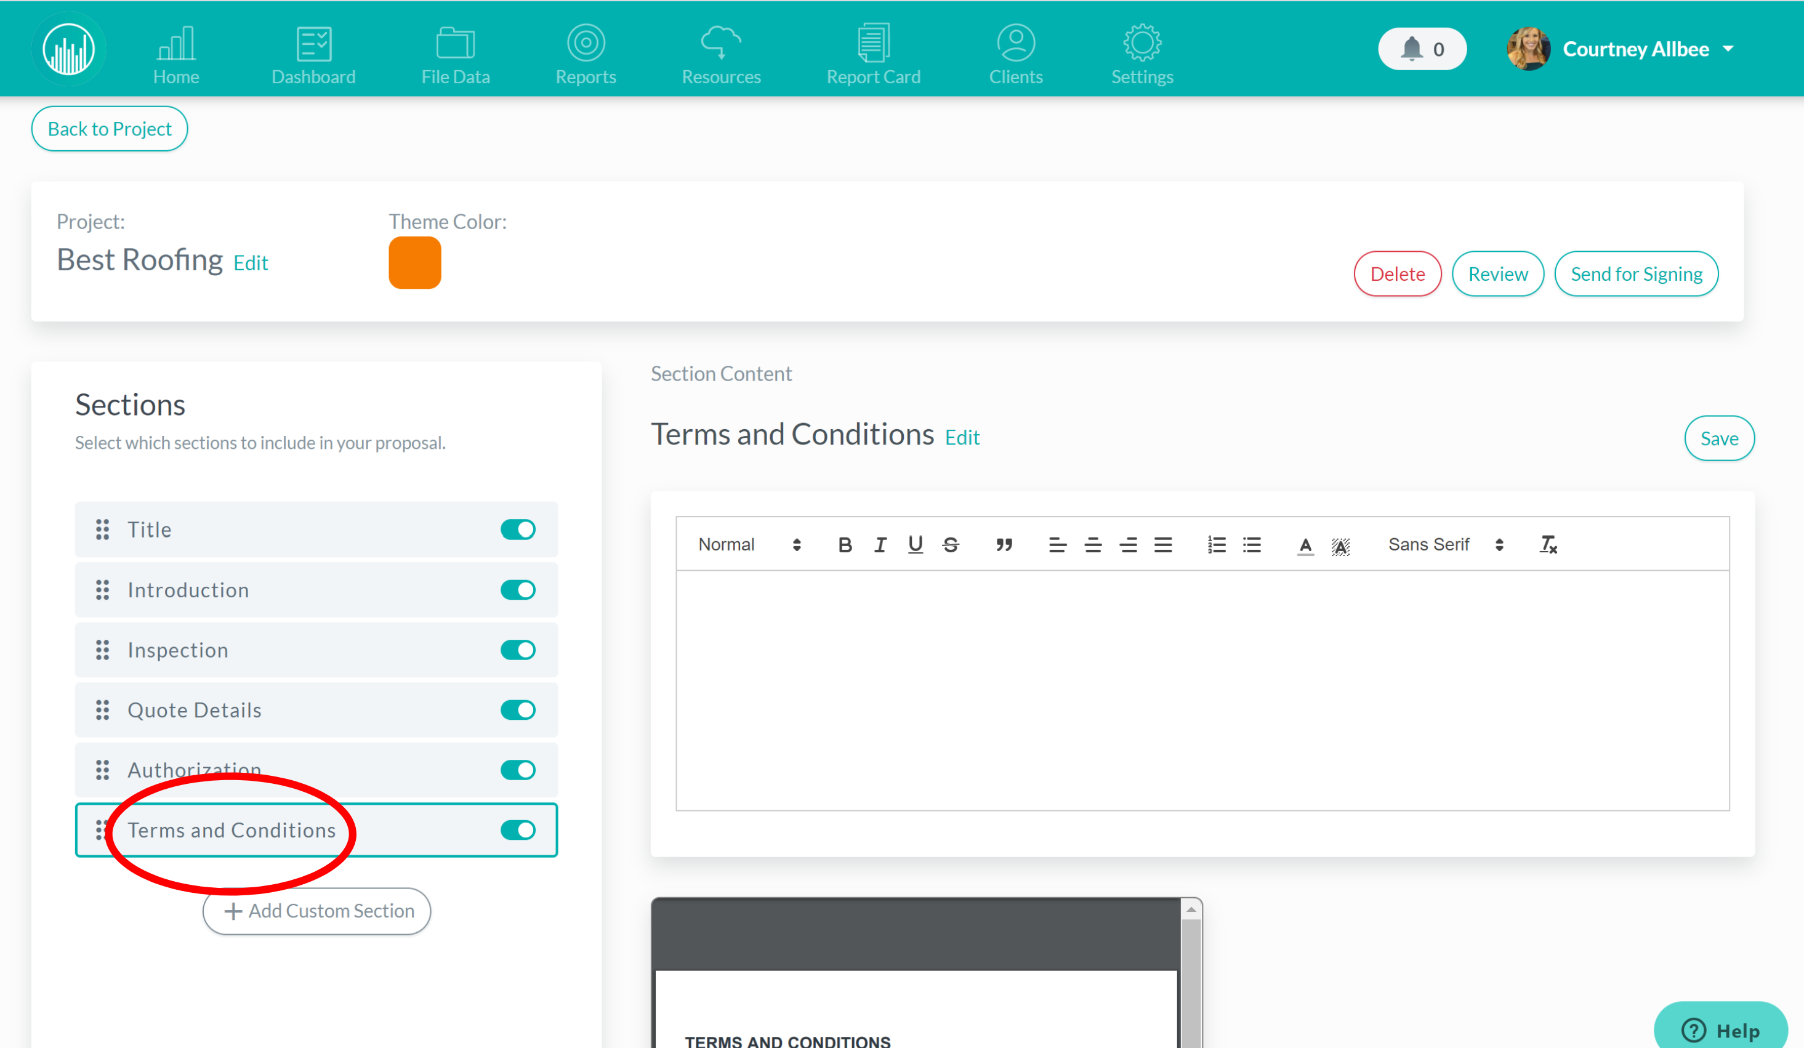The image size is (1804, 1048).
Task: Expand the Courtney Allbee user dropdown
Action: [x=1728, y=49]
